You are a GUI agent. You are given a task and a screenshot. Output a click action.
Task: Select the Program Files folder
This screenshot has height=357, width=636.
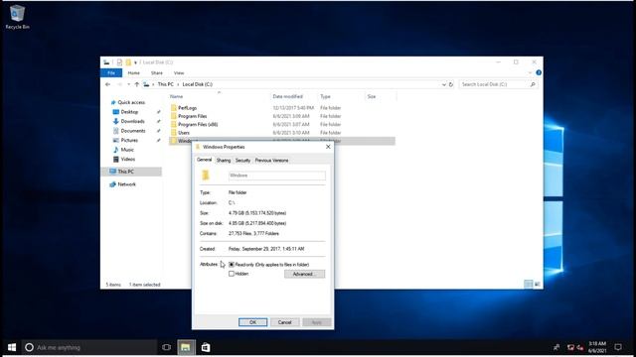click(x=192, y=116)
